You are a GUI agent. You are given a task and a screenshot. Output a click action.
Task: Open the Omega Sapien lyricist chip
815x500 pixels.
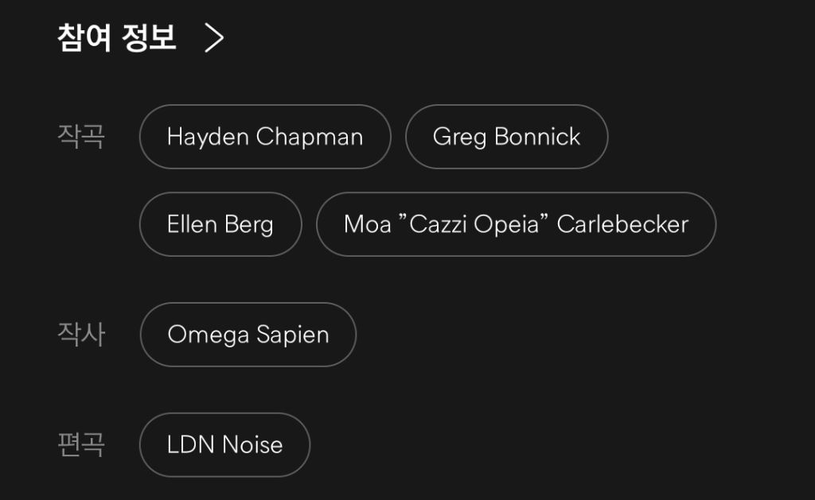[x=248, y=335]
